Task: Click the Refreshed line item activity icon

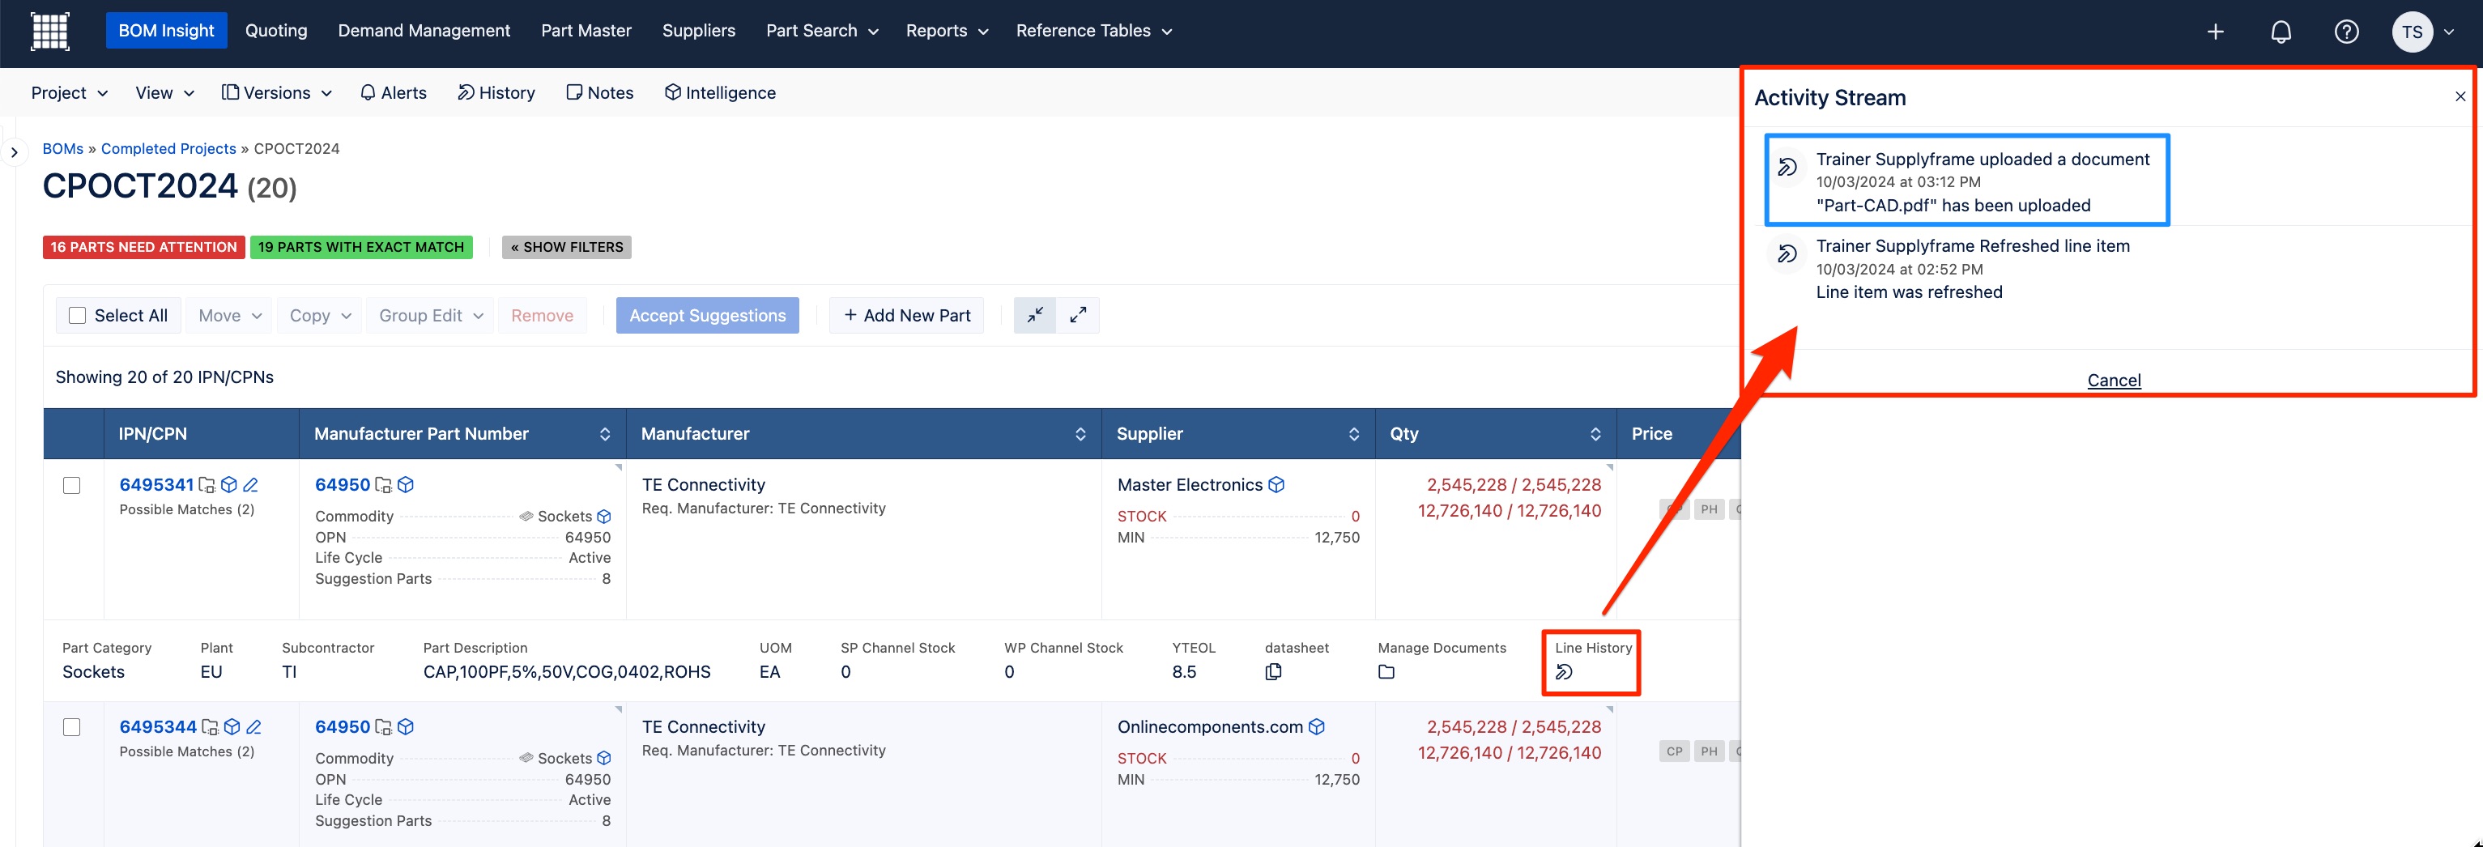Action: [1787, 253]
